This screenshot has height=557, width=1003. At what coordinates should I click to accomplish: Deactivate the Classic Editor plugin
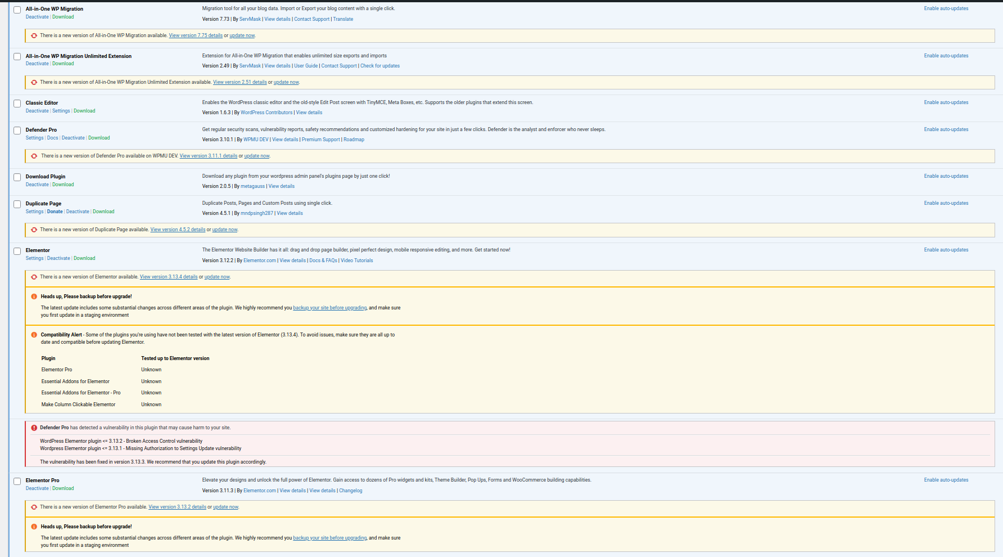point(37,111)
